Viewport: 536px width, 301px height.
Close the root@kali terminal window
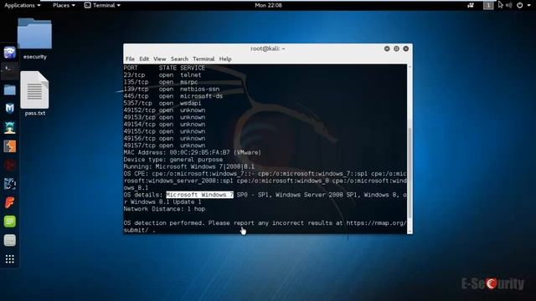405,48
